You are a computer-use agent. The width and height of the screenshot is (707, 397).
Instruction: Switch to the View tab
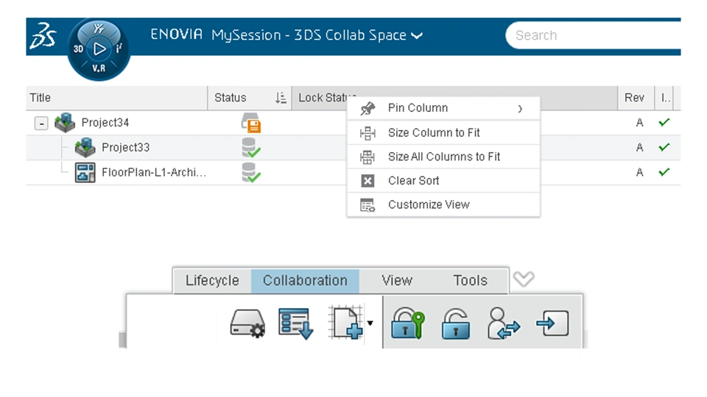tap(396, 281)
